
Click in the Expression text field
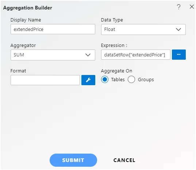click(x=136, y=55)
